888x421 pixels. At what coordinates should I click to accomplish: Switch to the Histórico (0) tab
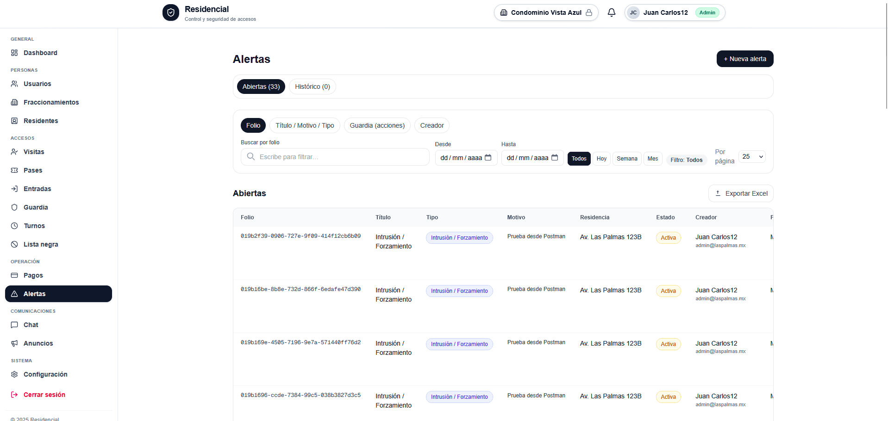tap(312, 87)
